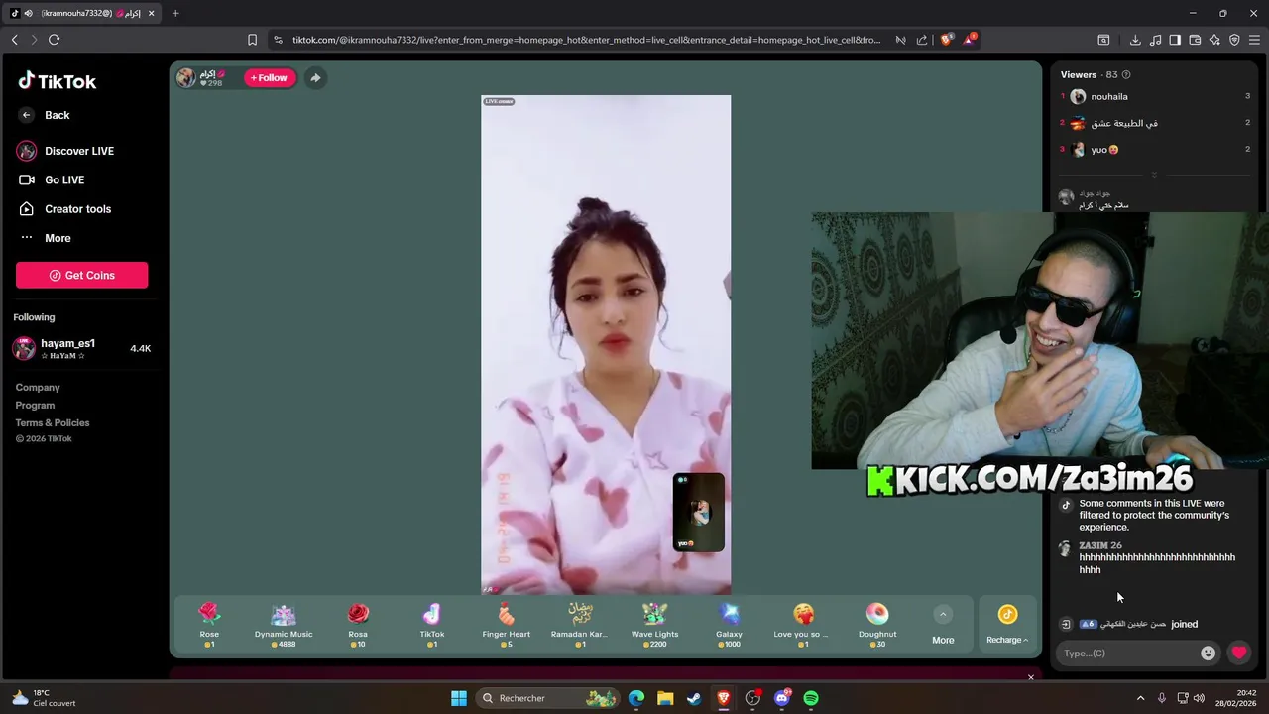The width and height of the screenshot is (1269, 714).
Task: Go back using the Back arrow
Action: 26,115
